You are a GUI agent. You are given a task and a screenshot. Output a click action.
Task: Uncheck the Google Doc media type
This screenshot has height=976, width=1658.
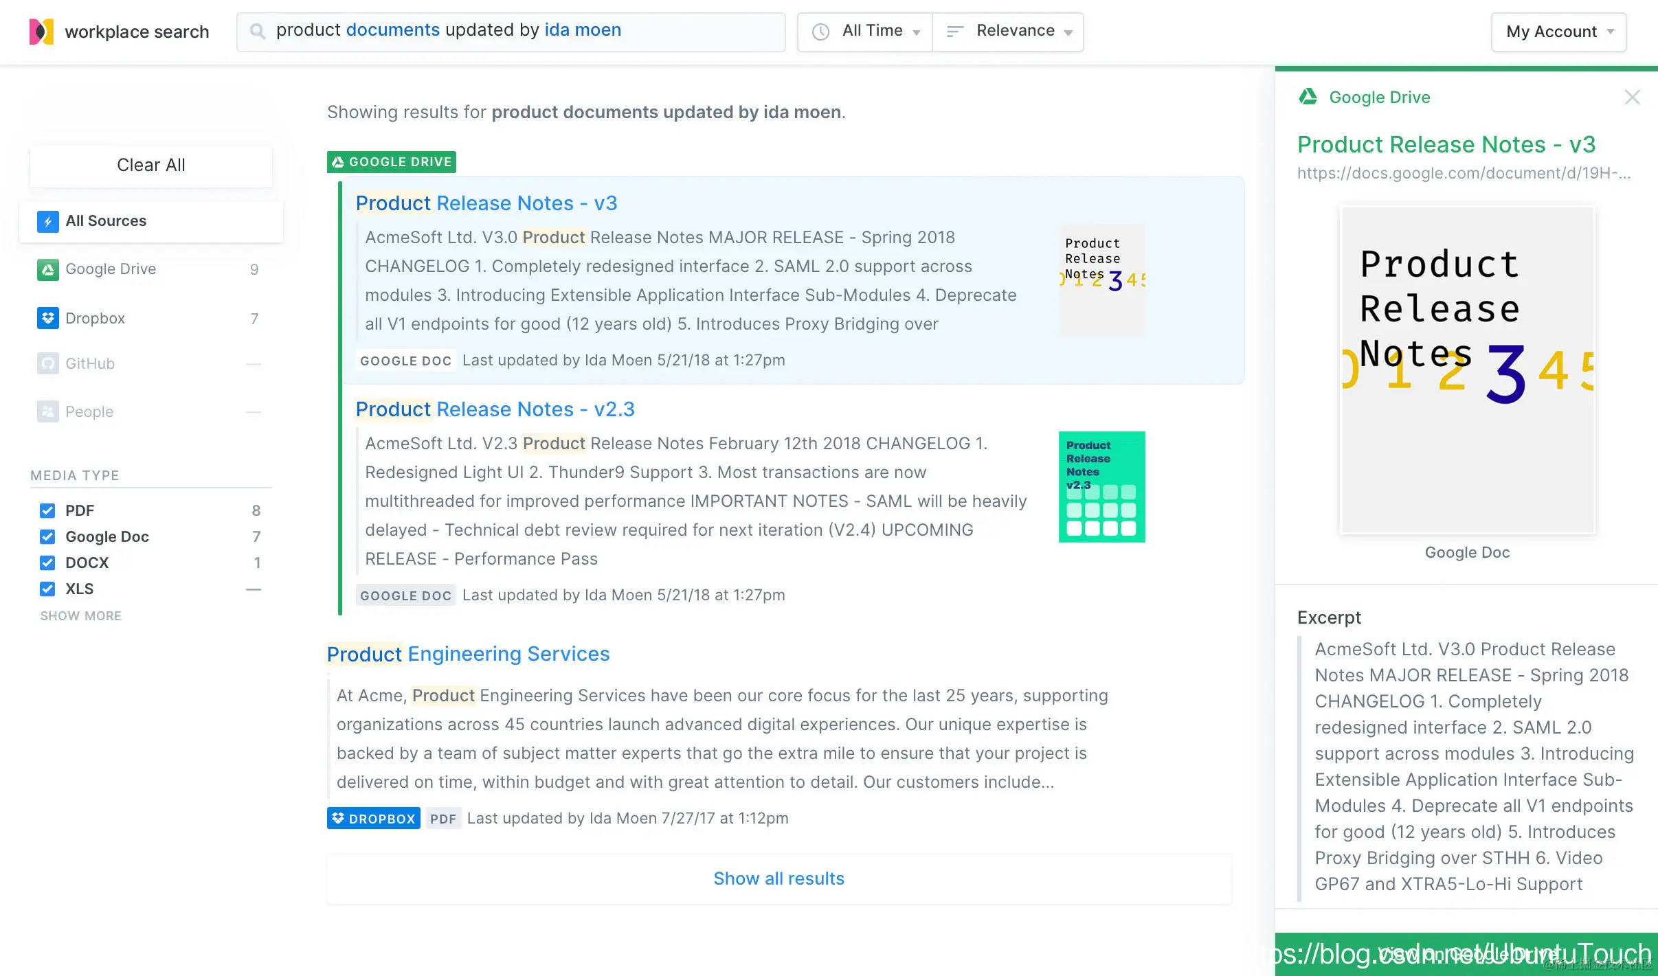click(x=47, y=536)
